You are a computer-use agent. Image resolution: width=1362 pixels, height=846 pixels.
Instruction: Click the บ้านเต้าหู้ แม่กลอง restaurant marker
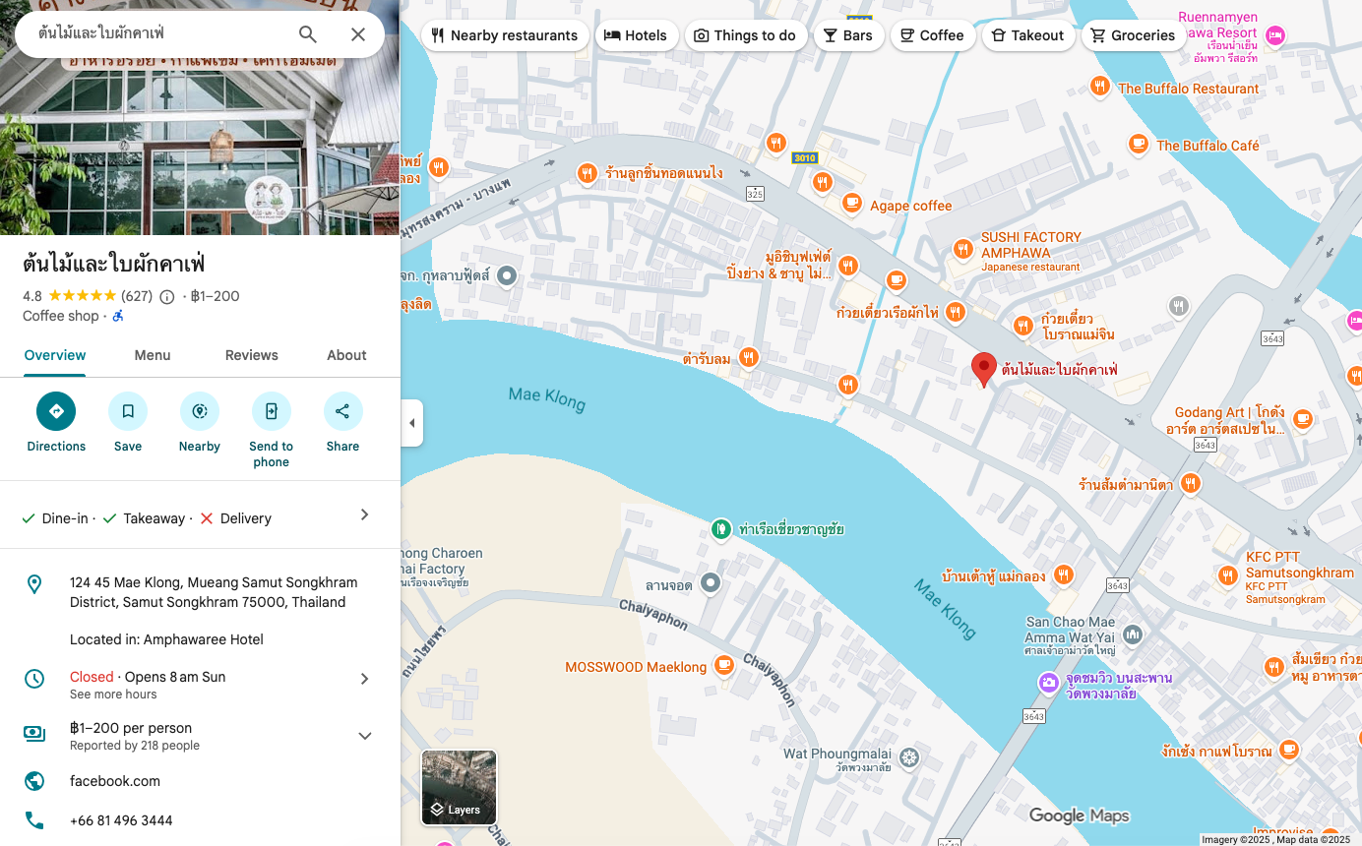click(1063, 574)
